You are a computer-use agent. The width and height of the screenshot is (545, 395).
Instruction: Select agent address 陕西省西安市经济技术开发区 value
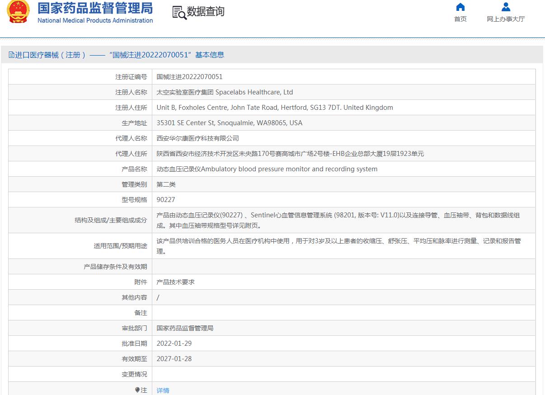[x=290, y=154]
